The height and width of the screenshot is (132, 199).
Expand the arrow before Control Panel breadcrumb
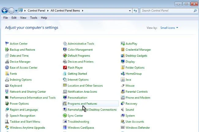point(25,11)
